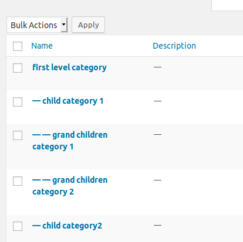Sort by Name column header
The image size is (243, 242).
(42, 46)
